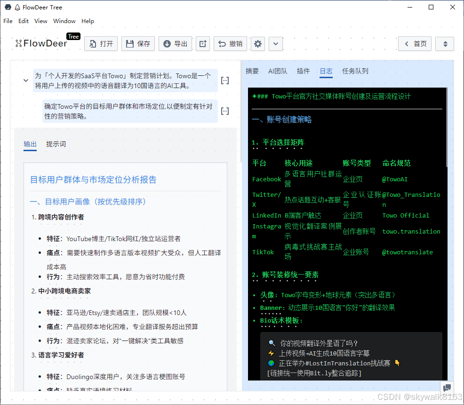Image resolution: width=464 pixels, height=405 pixels.
Task: Collapse the root task node chevron
Action: (x=26, y=81)
